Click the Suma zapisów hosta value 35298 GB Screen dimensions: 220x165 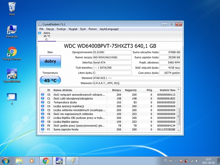point(170,57)
